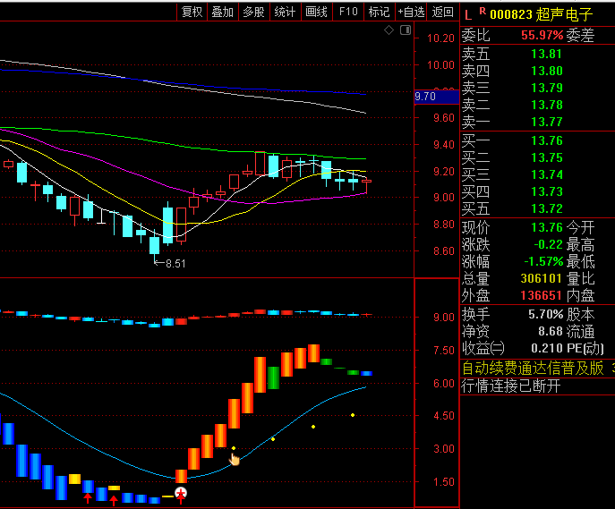Click the 外盘 136651 value

click(542, 295)
